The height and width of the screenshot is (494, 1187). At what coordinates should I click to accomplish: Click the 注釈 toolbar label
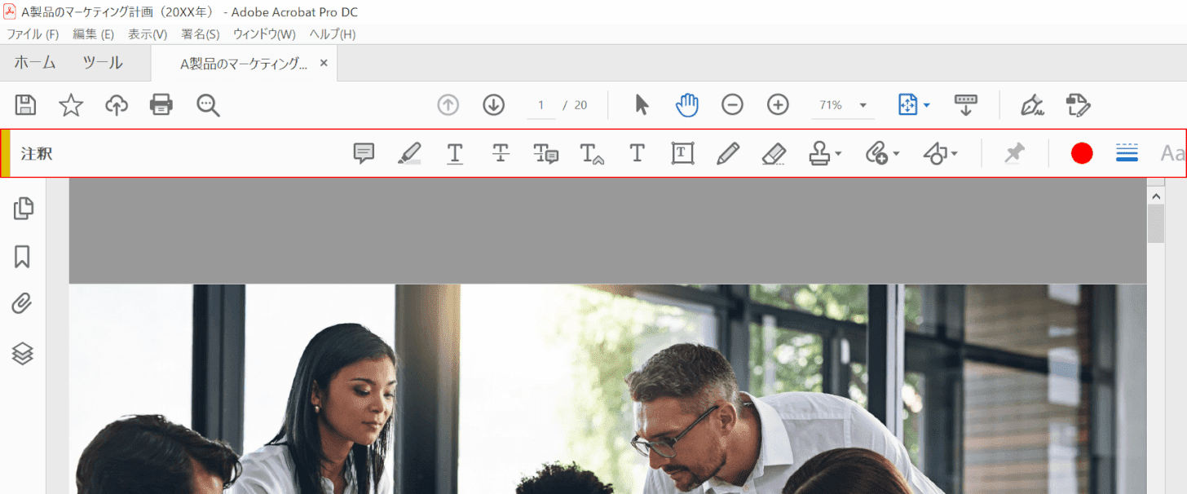pyautogui.click(x=37, y=153)
